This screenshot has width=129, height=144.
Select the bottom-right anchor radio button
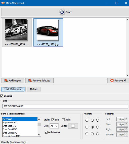(97, 134)
